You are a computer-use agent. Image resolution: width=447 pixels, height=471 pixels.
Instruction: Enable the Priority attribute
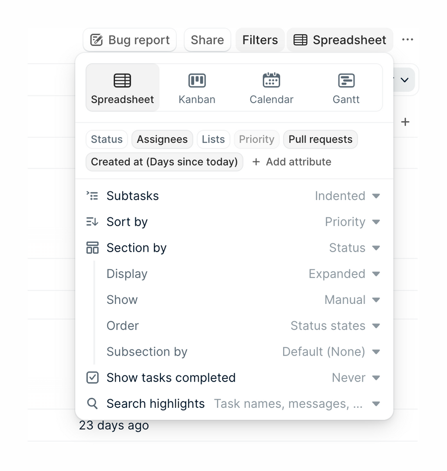256,139
